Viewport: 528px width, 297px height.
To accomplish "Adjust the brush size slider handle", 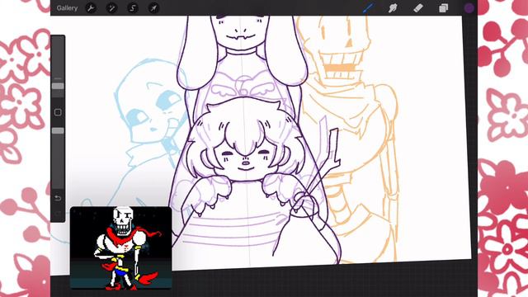I will point(58,86).
